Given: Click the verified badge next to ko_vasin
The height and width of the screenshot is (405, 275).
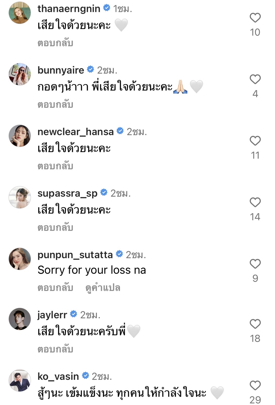Looking at the screenshot, I should pos(85,376).
